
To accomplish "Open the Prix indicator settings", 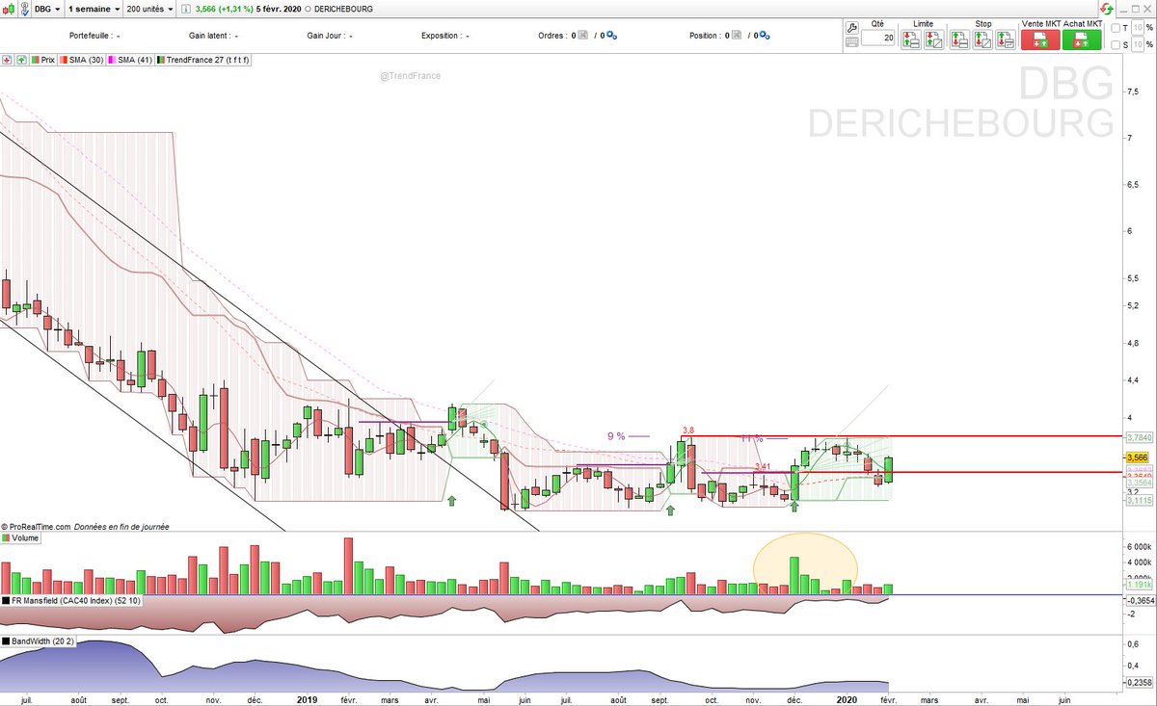I will tap(43, 60).
